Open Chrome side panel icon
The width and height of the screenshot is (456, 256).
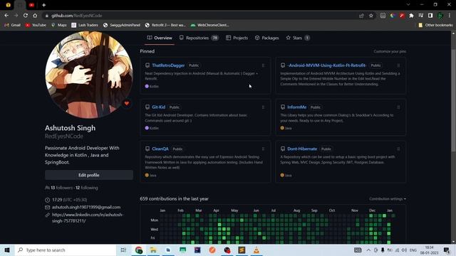click(430, 16)
